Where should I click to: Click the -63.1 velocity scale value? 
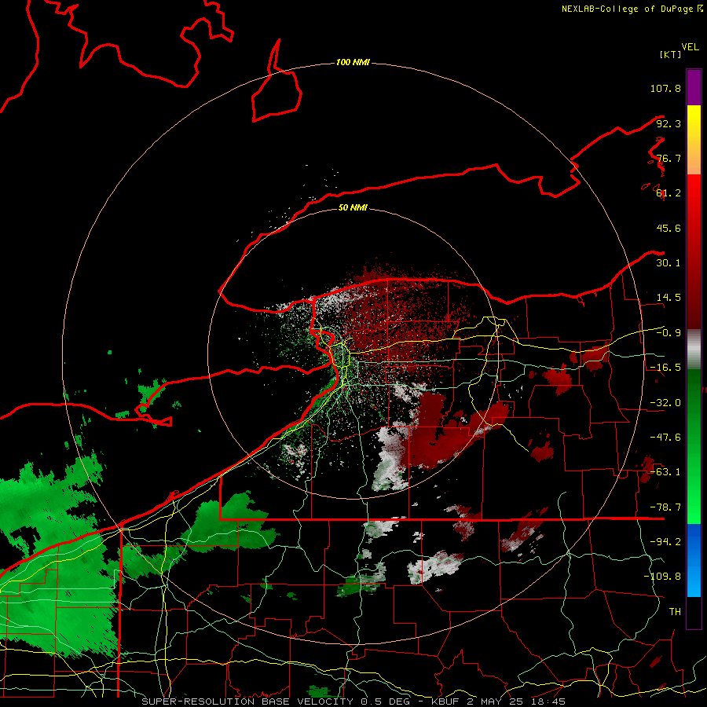(665, 472)
